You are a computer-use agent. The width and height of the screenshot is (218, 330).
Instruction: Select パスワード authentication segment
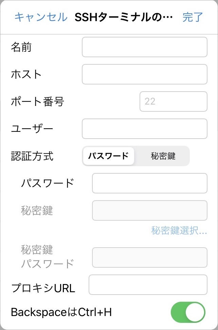pyautogui.click(x=109, y=156)
